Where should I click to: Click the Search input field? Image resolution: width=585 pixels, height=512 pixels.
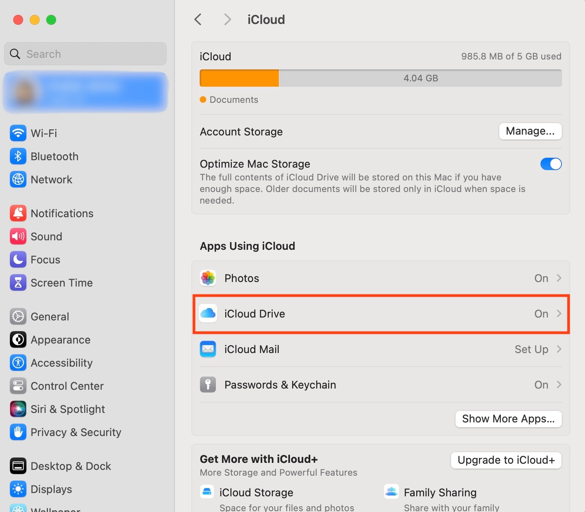[85, 54]
